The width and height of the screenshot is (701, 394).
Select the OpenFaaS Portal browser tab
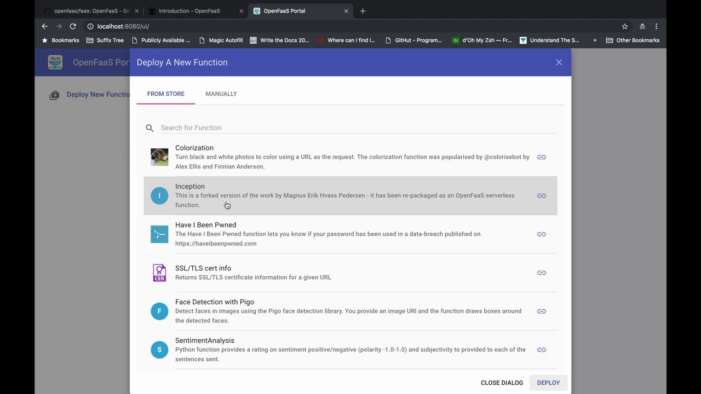[300, 11]
